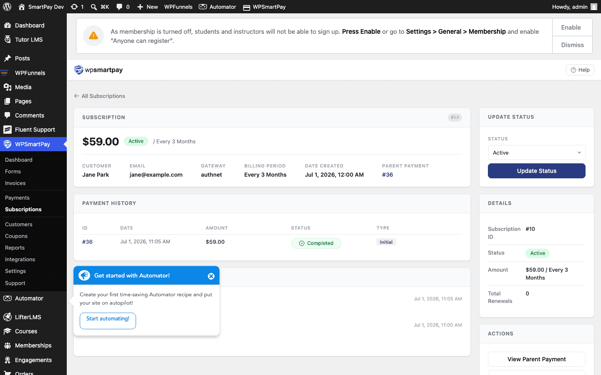Click the Engagements sidebar icon
The image size is (601, 375).
8,360
